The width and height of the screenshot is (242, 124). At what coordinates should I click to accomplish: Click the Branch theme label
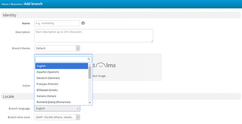(x=21, y=48)
